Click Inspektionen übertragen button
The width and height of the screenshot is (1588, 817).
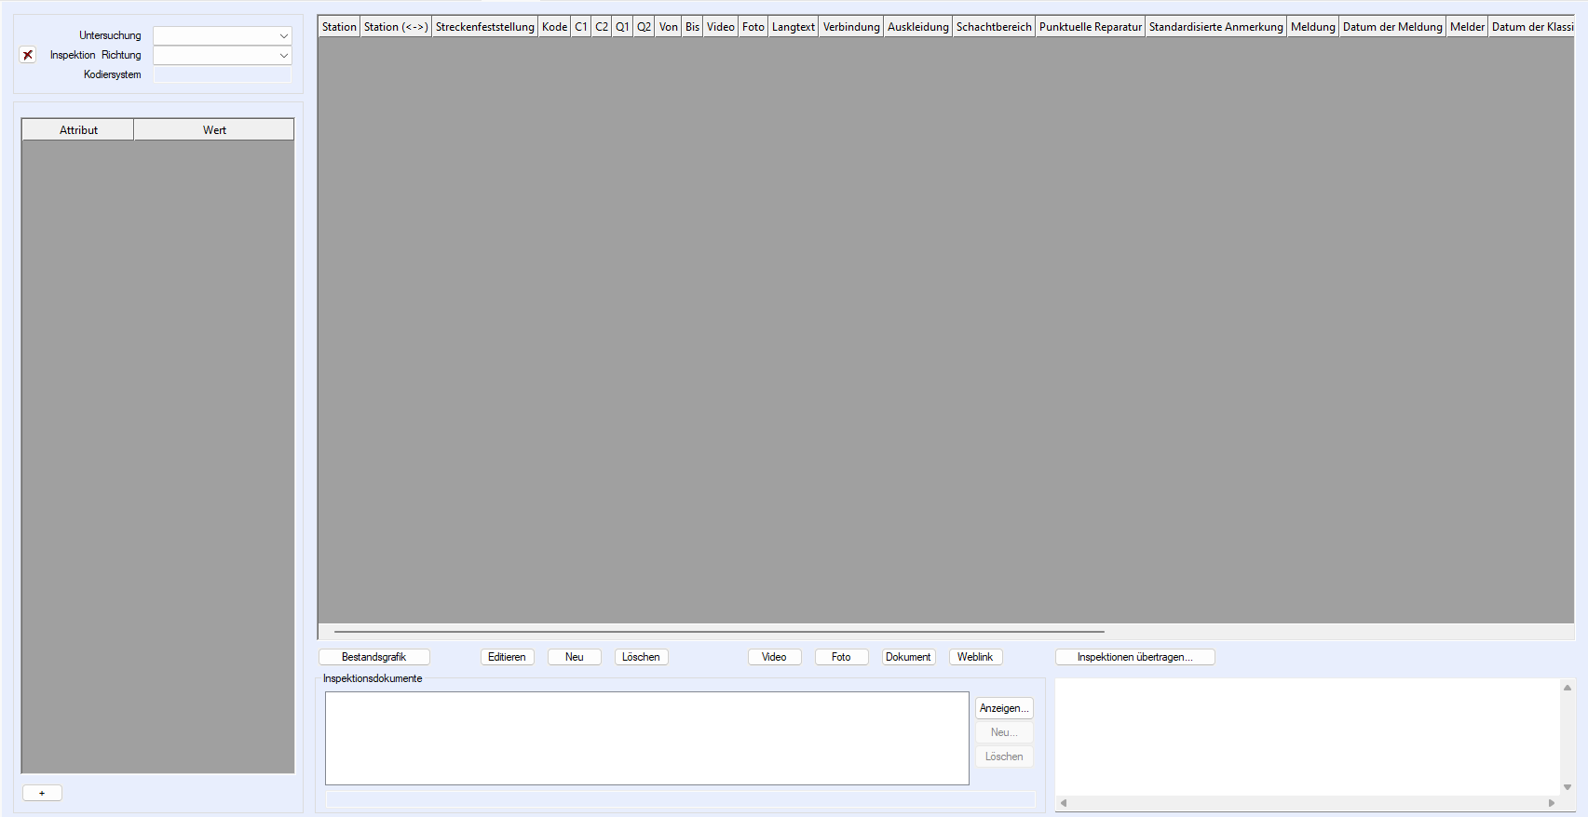click(1134, 657)
